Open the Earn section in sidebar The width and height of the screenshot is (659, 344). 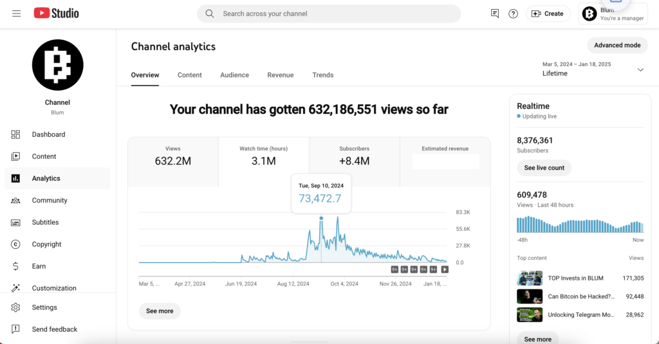tap(39, 266)
